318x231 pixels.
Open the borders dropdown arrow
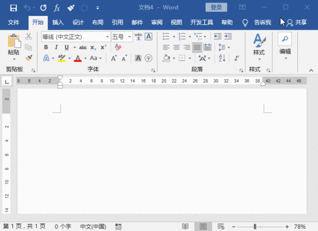point(190,58)
